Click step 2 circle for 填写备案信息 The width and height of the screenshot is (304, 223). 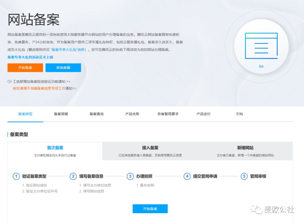[73, 176]
